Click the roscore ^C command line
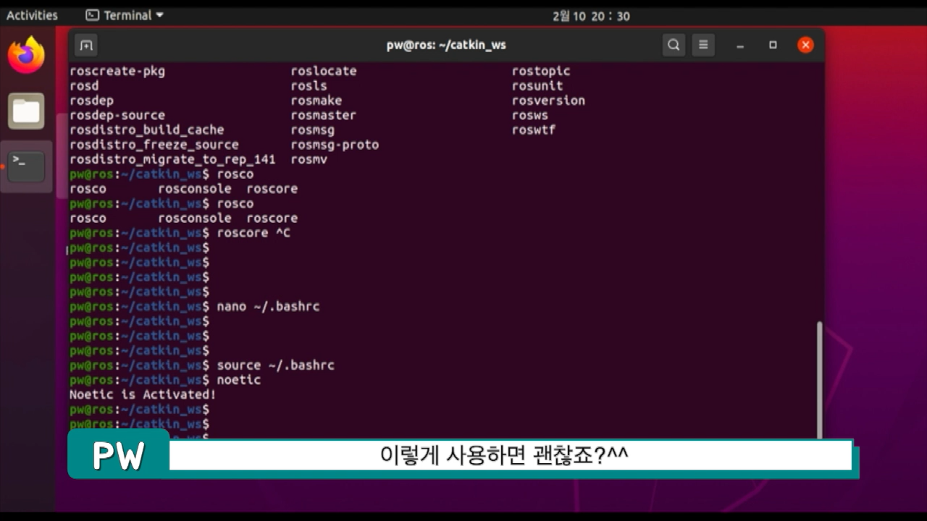 253,233
